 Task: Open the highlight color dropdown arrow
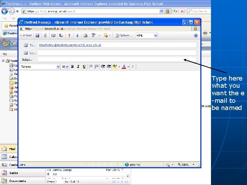(119, 67)
